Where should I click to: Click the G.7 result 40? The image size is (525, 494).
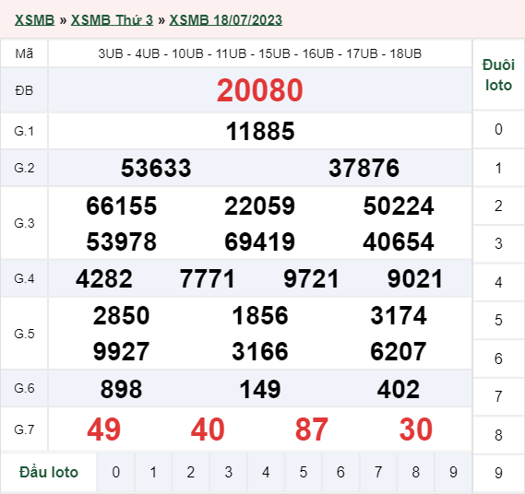click(208, 429)
